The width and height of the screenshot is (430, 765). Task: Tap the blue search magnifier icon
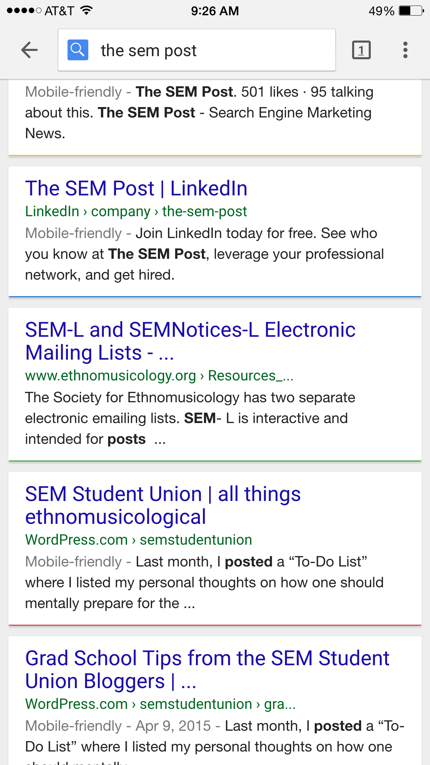point(78,50)
